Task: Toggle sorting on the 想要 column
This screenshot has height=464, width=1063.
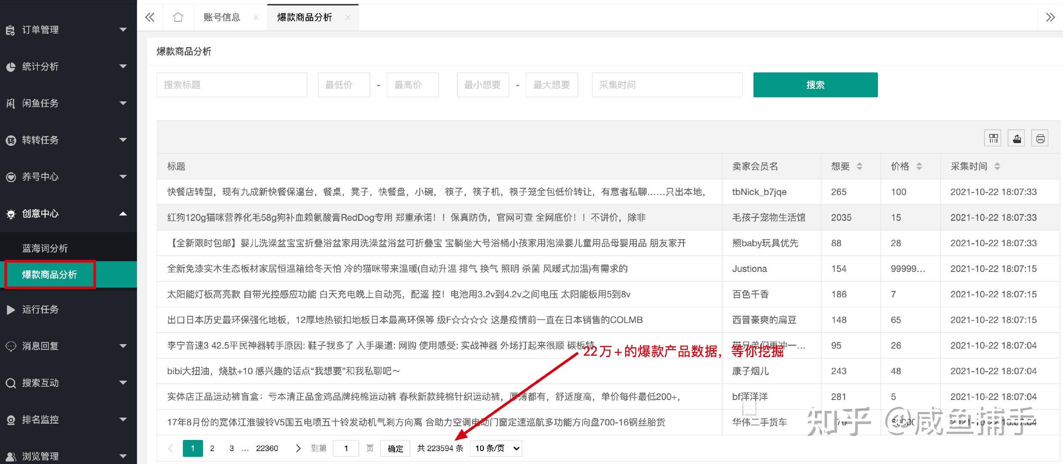Action: [x=859, y=166]
